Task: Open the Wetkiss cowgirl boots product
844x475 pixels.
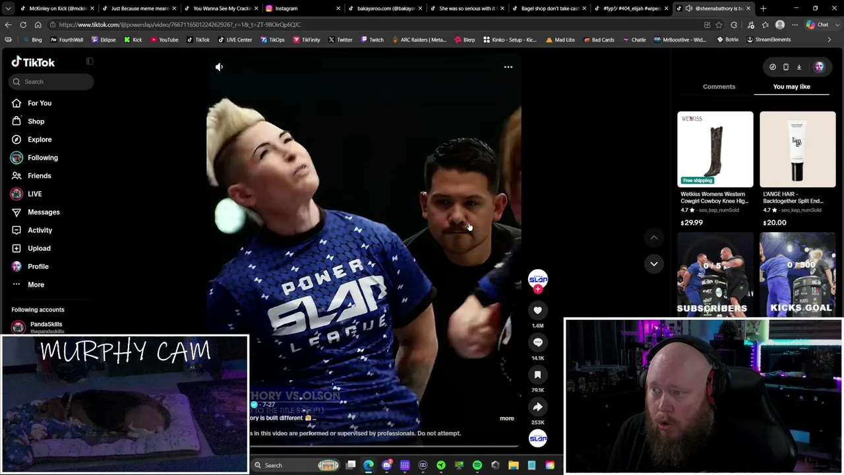Action: click(x=715, y=170)
